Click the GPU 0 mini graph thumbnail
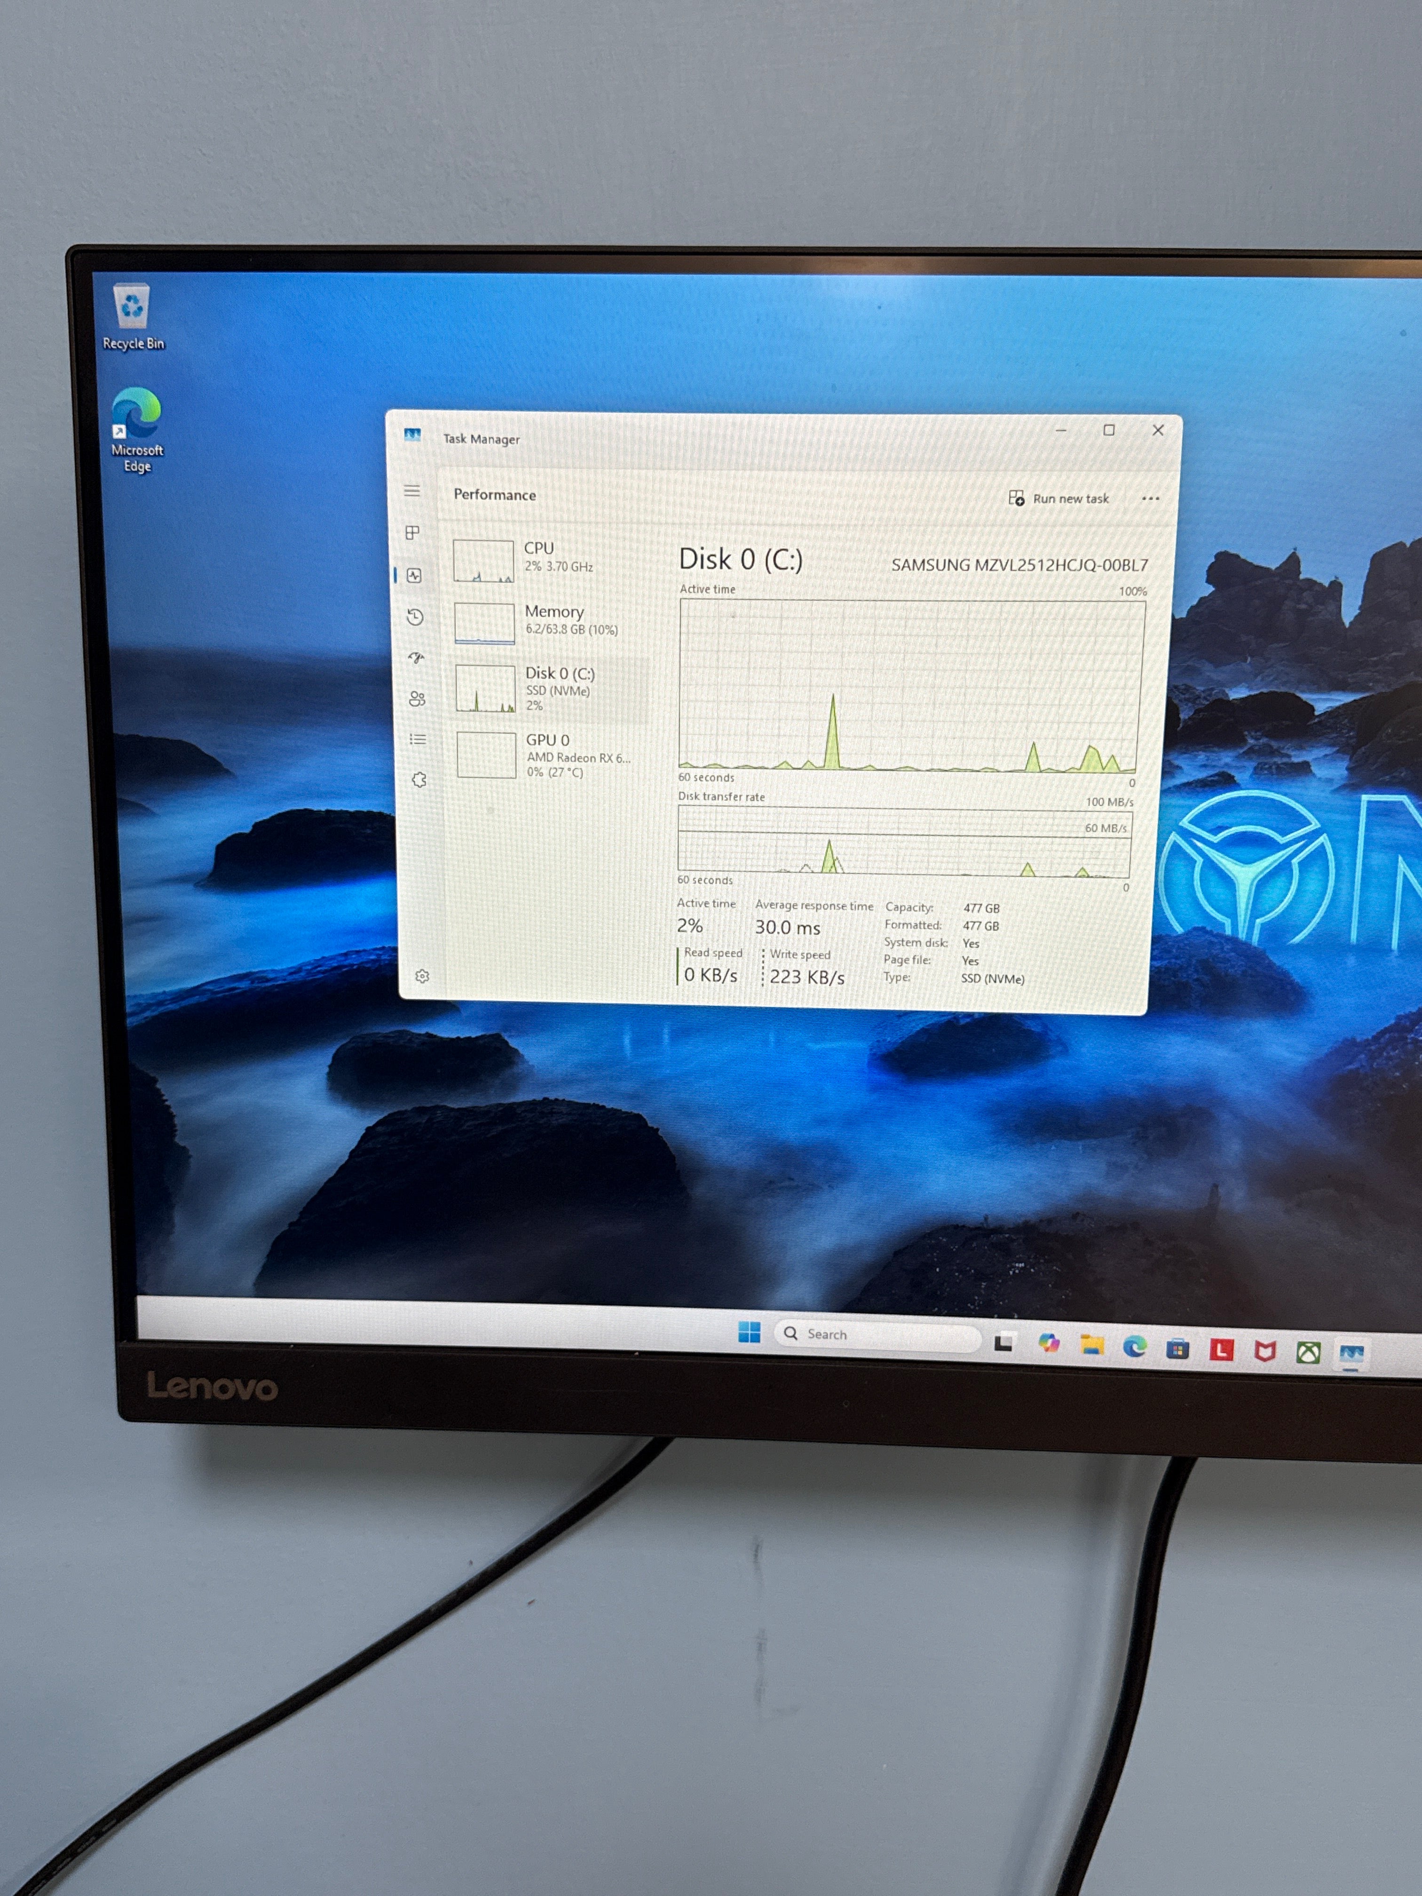Viewport: 1422px width, 1896px height. (486, 755)
